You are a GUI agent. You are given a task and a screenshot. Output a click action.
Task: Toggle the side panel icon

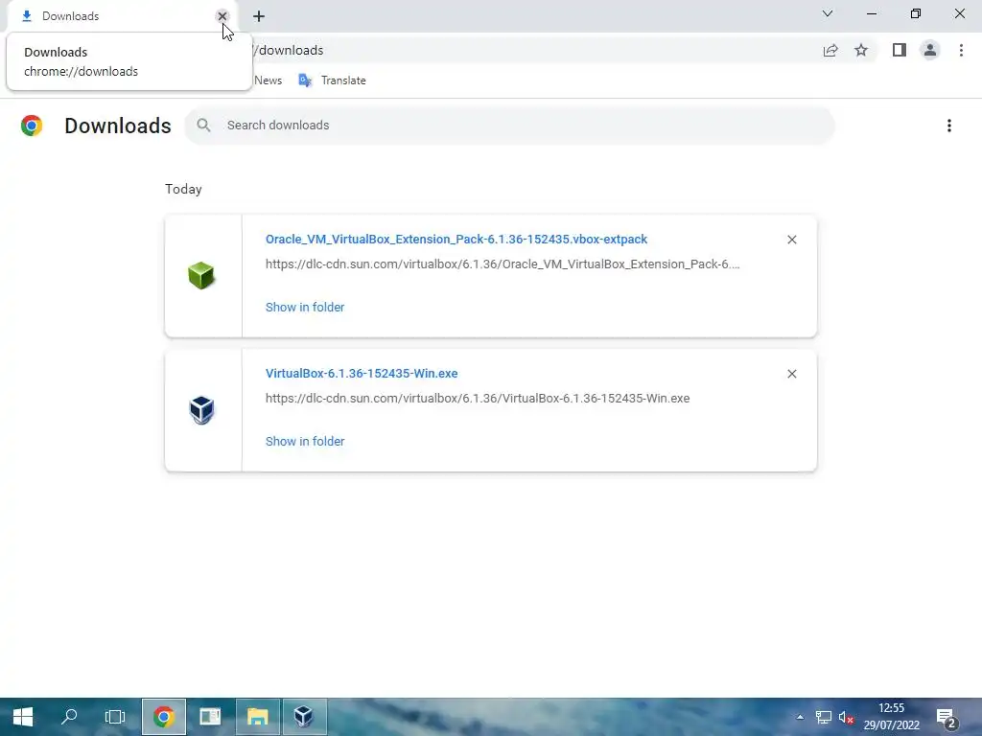(900, 50)
